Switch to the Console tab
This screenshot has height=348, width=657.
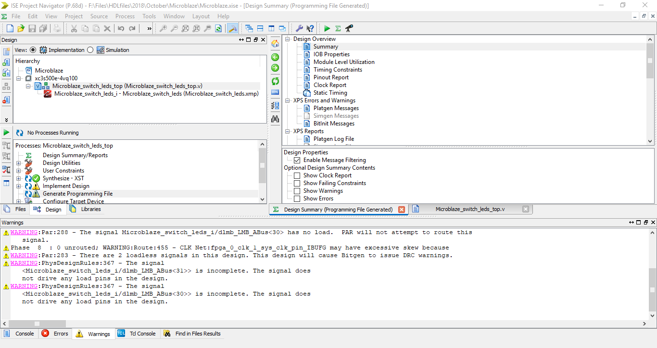tap(19, 334)
